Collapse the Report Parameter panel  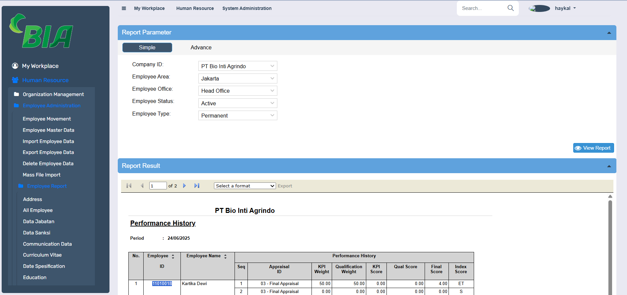[609, 33]
